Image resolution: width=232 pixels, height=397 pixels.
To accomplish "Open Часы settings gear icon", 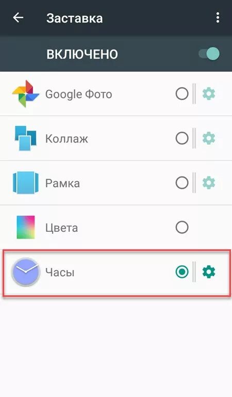I will click(209, 272).
